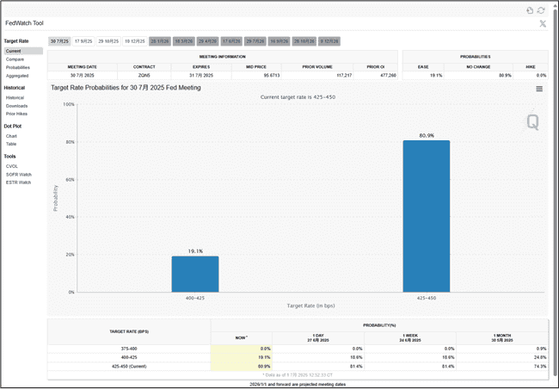Click the 19.1% bar data label

195,251
